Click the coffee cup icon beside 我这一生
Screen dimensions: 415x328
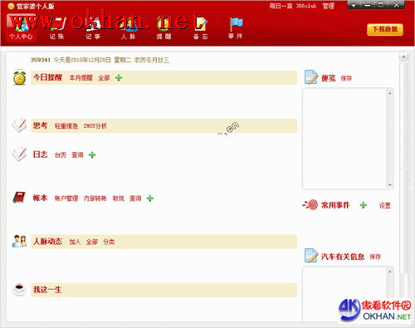pos(19,290)
